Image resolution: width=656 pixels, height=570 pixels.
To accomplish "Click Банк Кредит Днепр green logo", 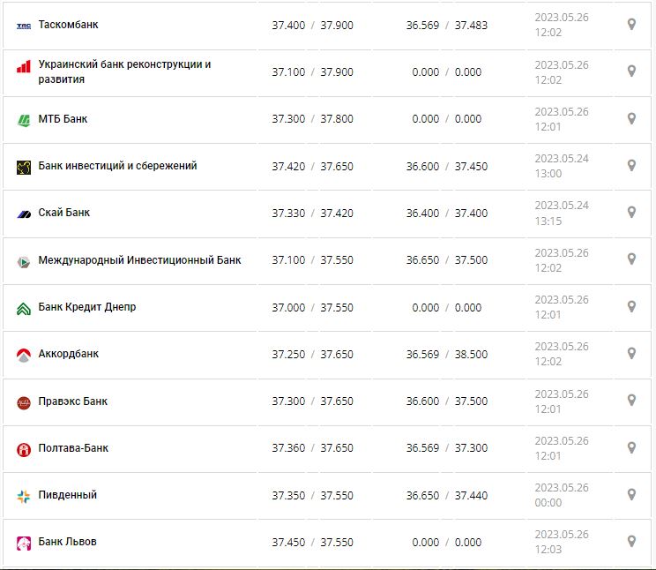I will pyautogui.click(x=24, y=308).
